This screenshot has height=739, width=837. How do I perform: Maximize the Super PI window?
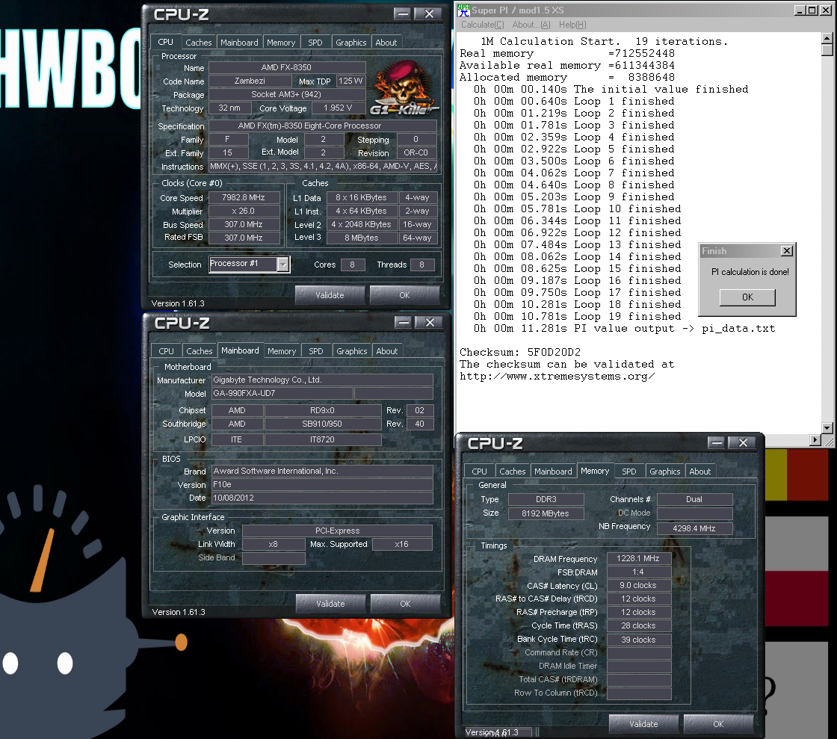click(812, 10)
